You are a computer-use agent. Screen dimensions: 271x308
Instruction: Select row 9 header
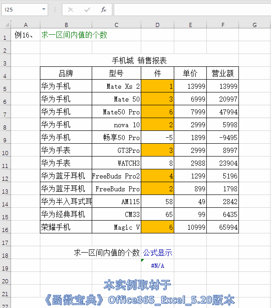click(5, 137)
